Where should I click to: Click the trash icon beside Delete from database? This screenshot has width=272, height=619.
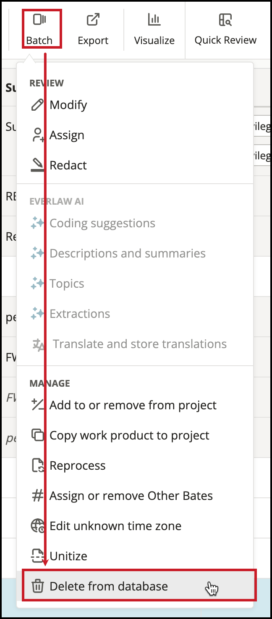click(x=37, y=586)
